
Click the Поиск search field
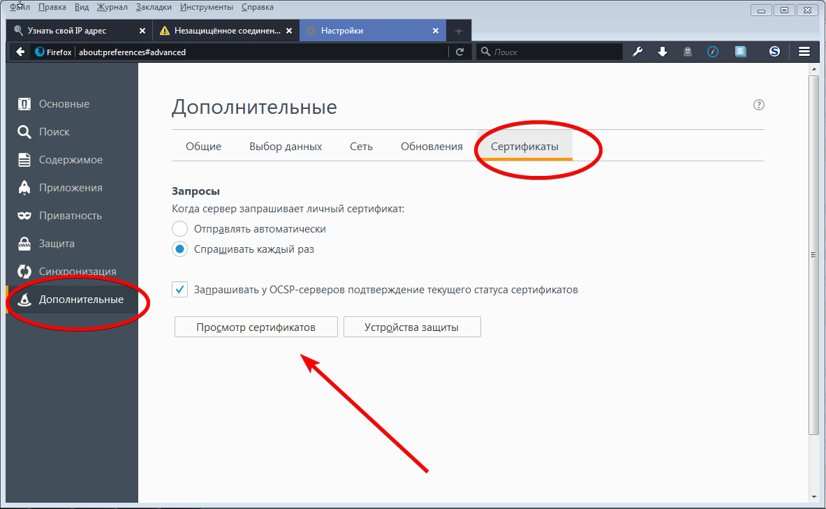tap(550, 52)
